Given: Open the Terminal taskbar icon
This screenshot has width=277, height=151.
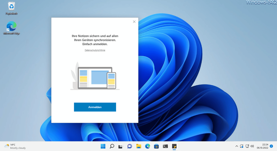Looking at the screenshot, I should click(165, 146).
